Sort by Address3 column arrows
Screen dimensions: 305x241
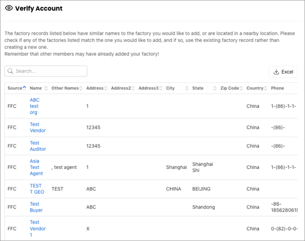tap(161, 88)
